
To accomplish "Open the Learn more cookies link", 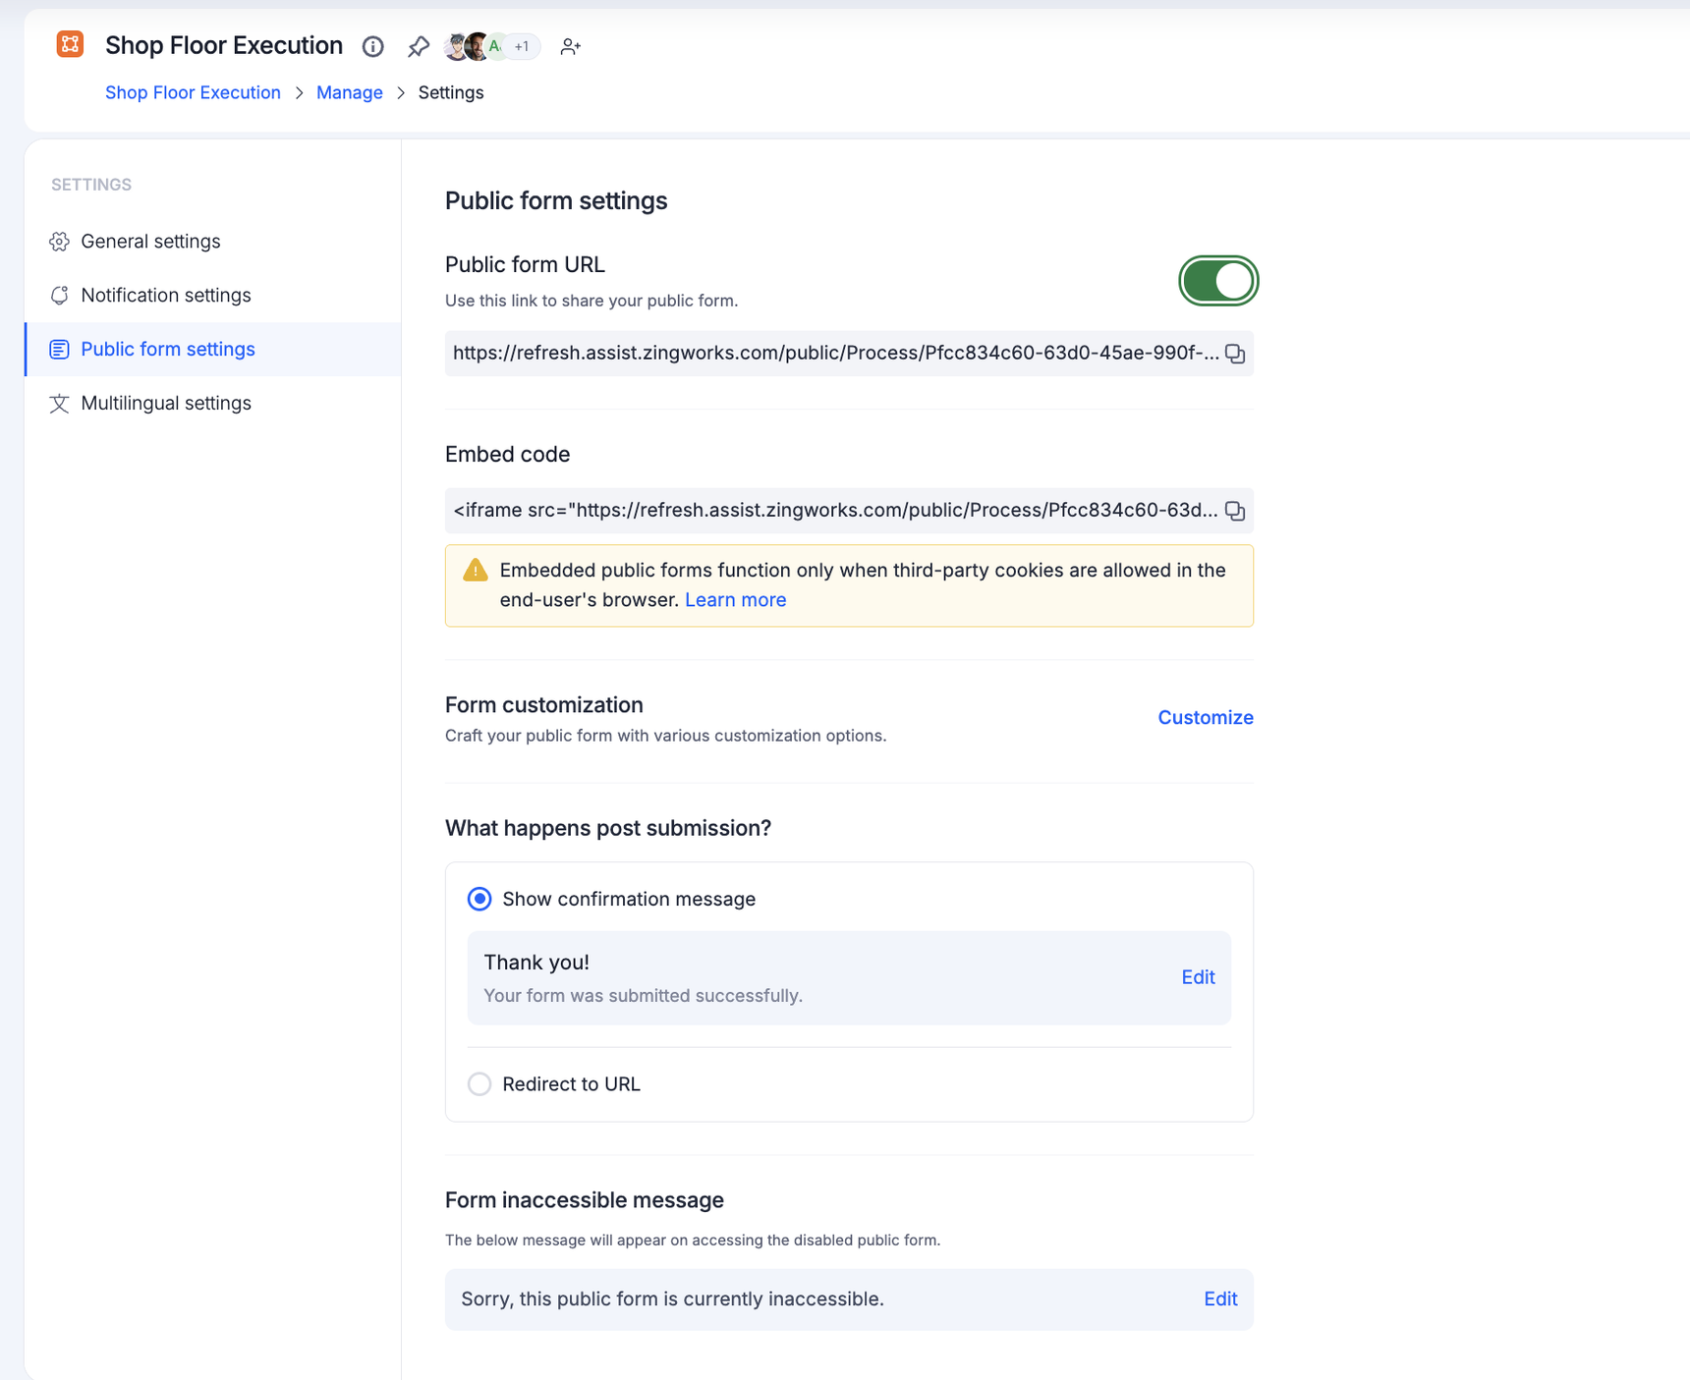I will click(735, 600).
